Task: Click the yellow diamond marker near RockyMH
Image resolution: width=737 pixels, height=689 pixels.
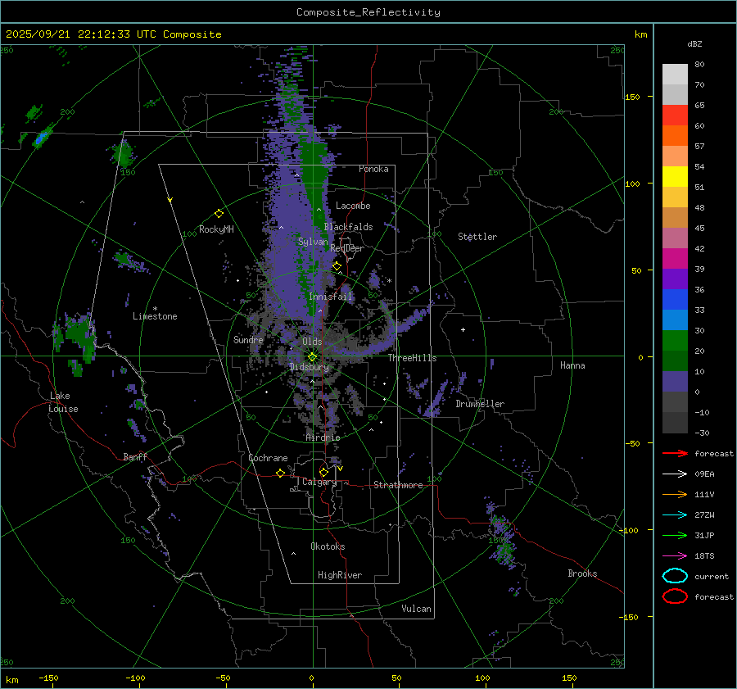Action: pos(219,213)
